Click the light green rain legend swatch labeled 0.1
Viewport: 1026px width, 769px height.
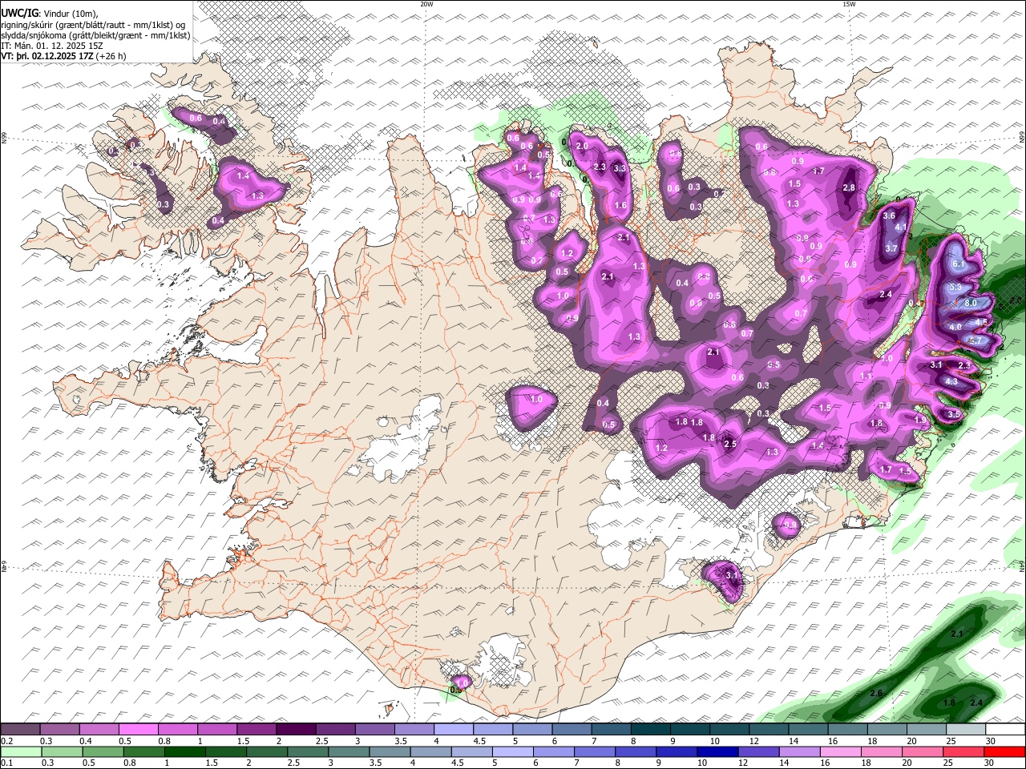(x=20, y=751)
